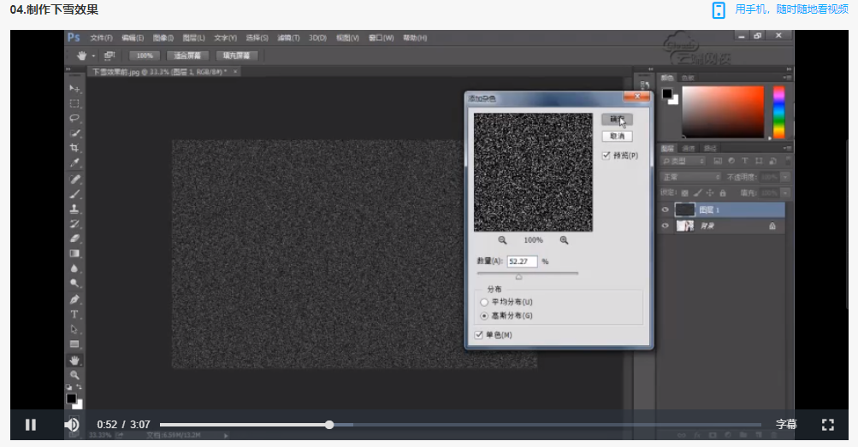Open the Color panel flyout menu
The image size is (858, 447).
click(x=787, y=78)
